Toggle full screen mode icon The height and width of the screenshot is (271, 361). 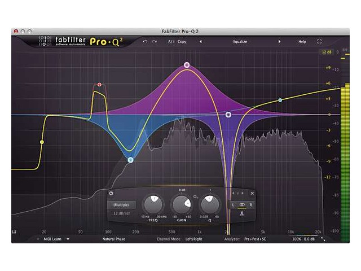(x=319, y=41)
